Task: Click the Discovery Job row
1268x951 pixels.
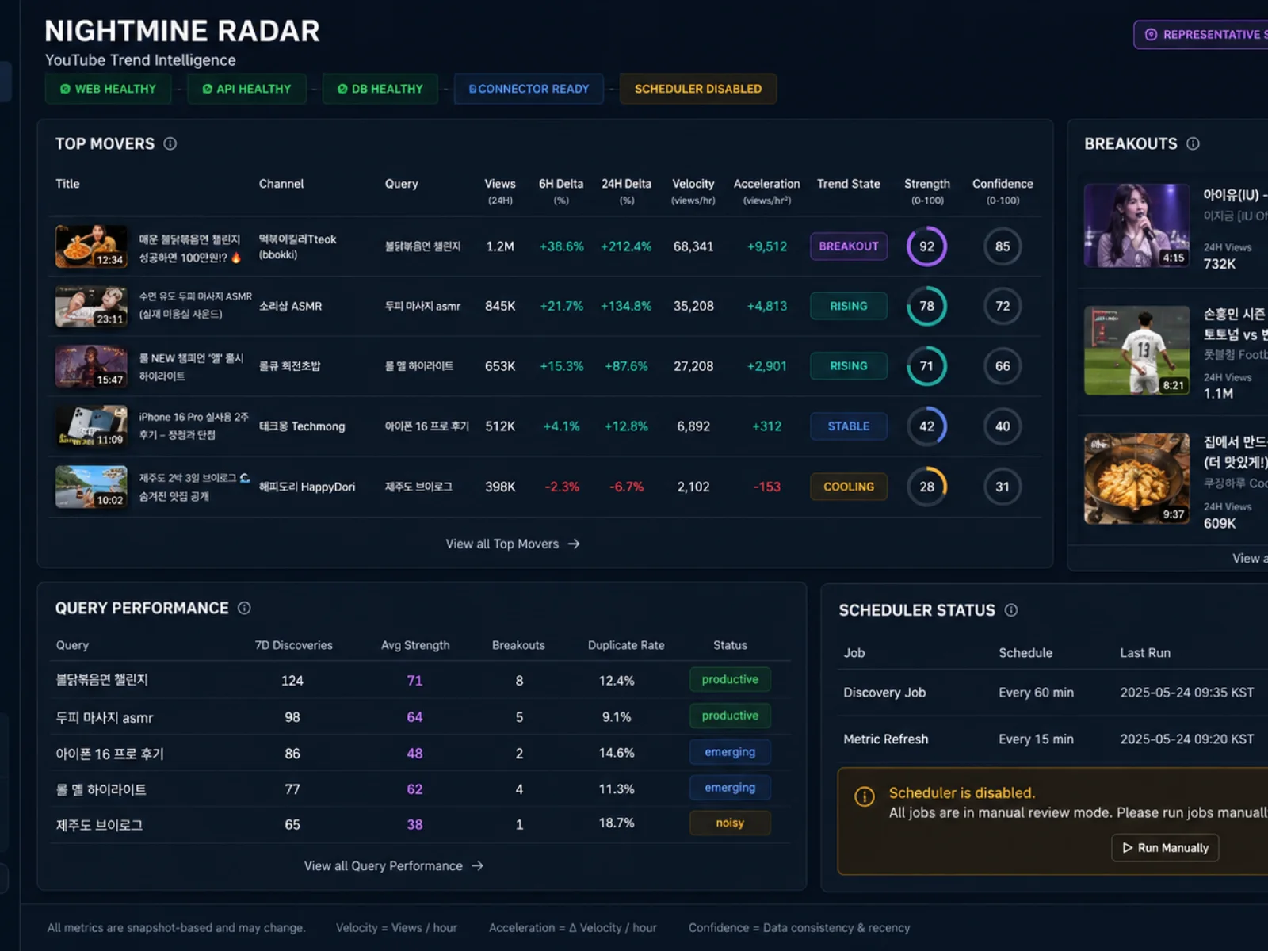Action: tap(1054, 693)
